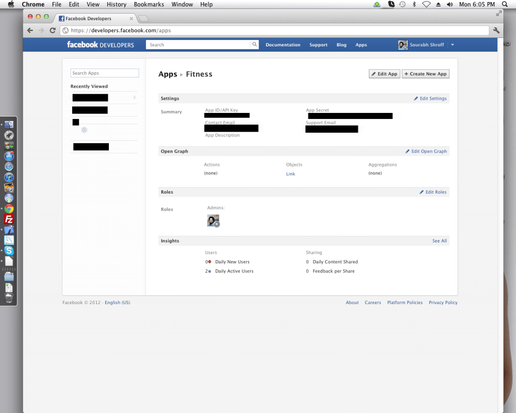Click the Chrome icon in the dock
The height and width of the screenshot is (413, 516).
(9, 209)
